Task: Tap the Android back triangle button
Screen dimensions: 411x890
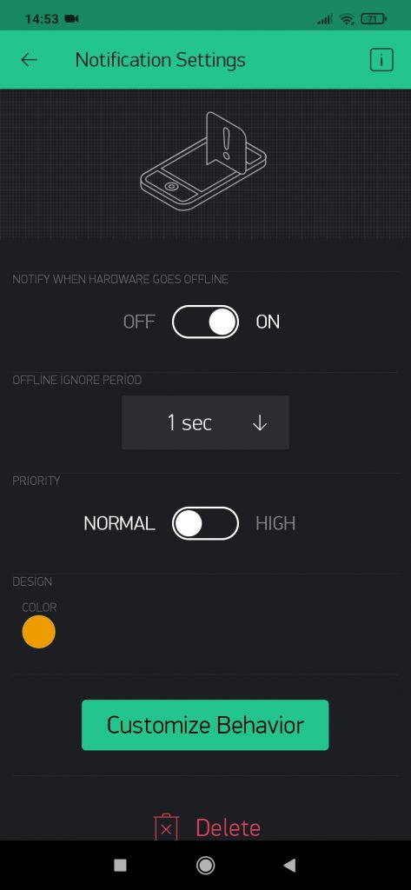Action: click(x=289, y=865)
